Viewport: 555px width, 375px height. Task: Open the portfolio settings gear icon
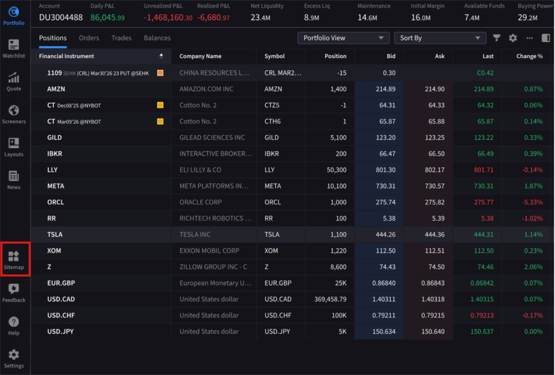[x=513, y=37]
